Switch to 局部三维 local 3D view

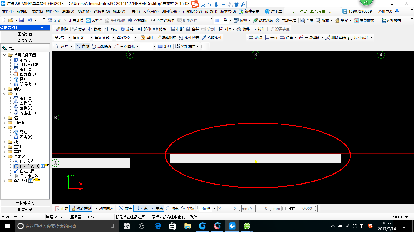pyautogui.click(x=286, y=20)
